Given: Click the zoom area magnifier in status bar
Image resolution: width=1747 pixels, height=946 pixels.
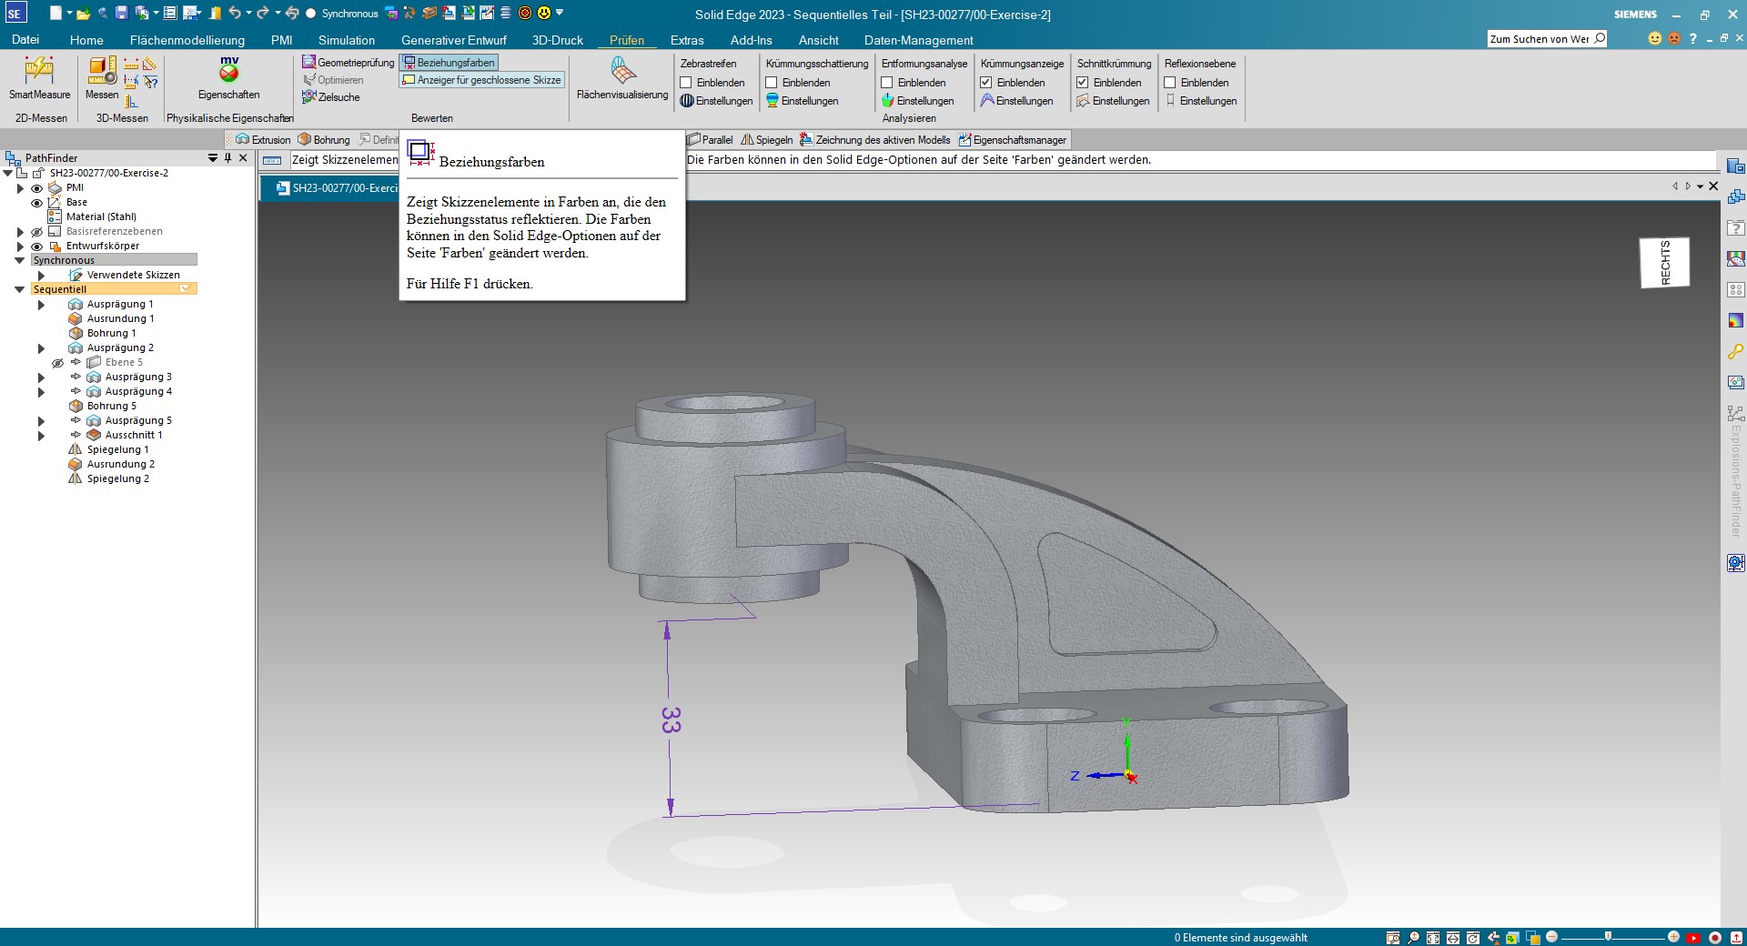Looking at the screenshot, I should point(1393,938).
